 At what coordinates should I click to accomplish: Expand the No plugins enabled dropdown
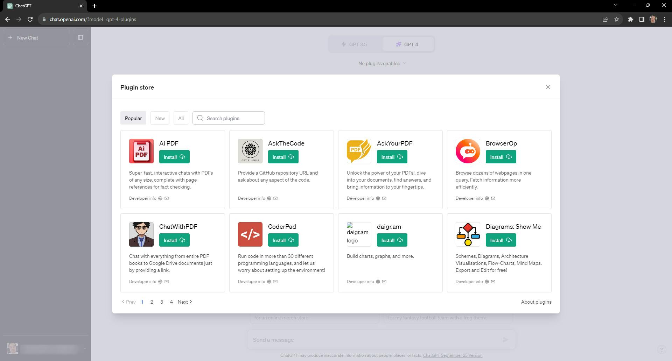[x=382, y=63]
